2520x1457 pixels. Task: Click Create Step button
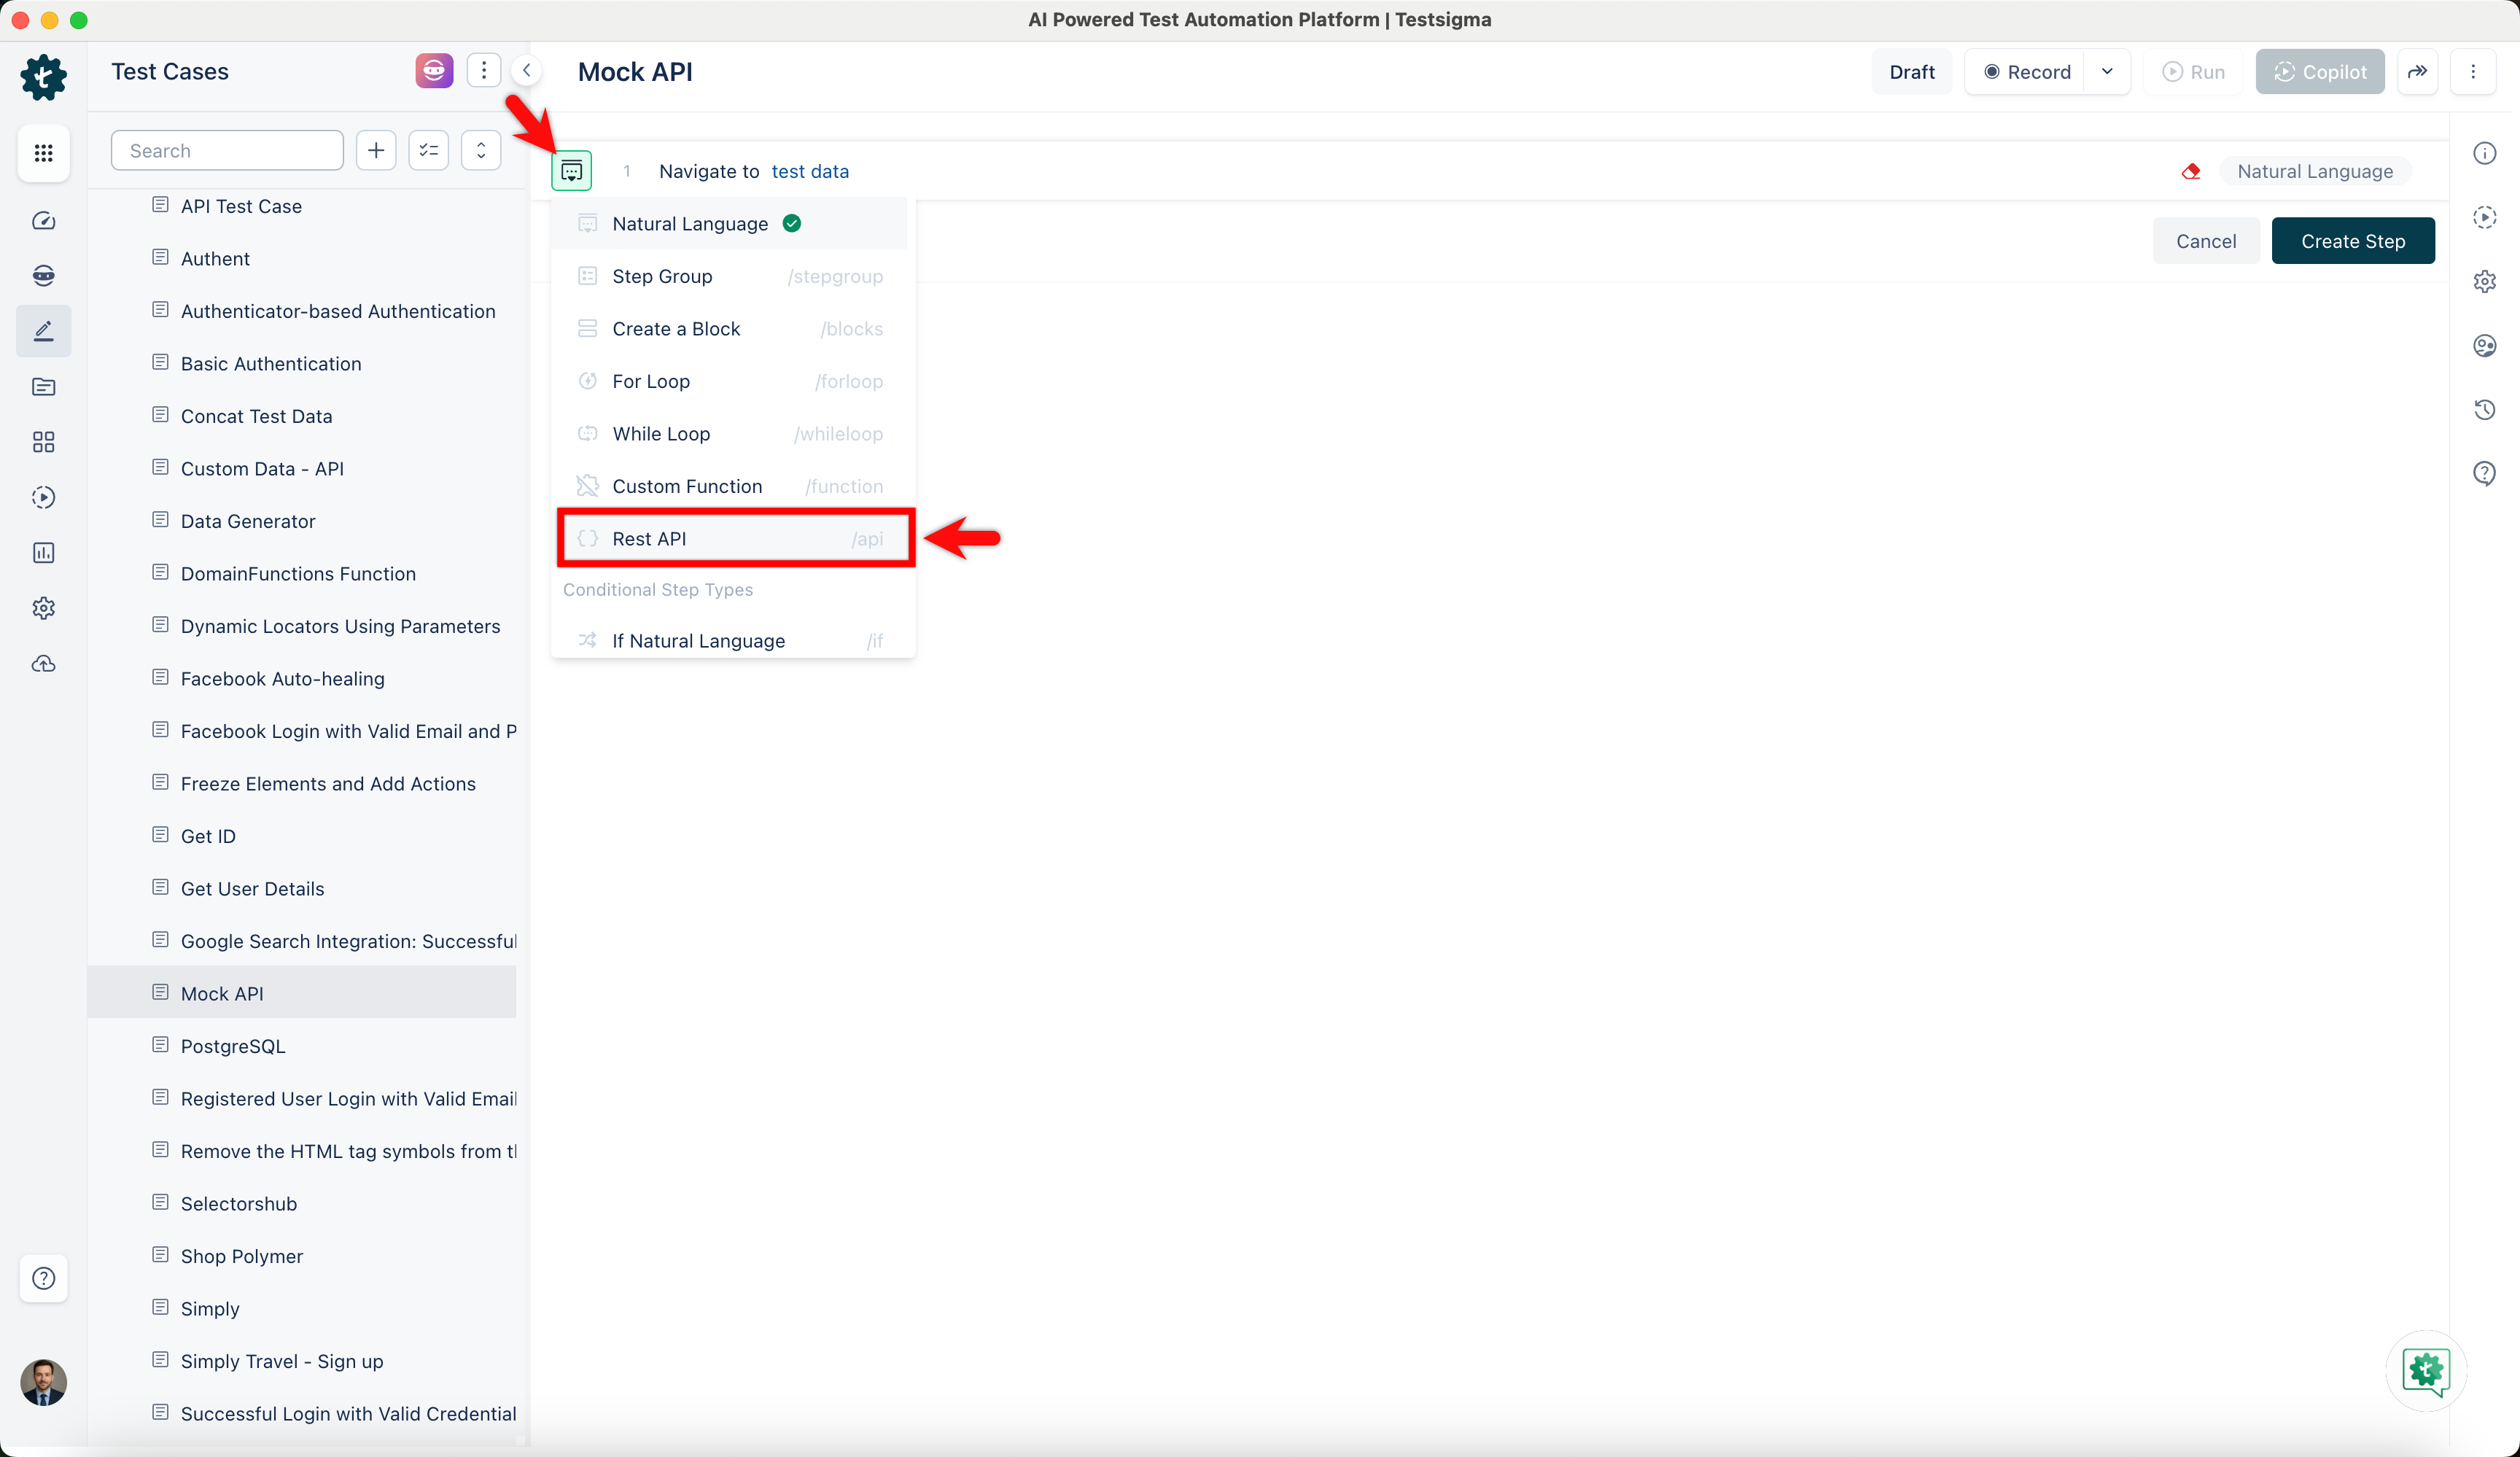click(2353, 241)
